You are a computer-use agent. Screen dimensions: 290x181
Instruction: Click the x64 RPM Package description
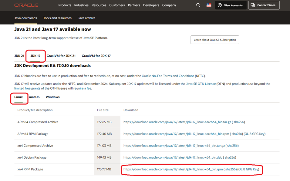30,169
